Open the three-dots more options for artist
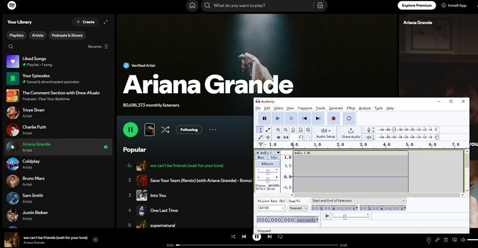This screenshot has width=478, height=248. coord(213,130)
